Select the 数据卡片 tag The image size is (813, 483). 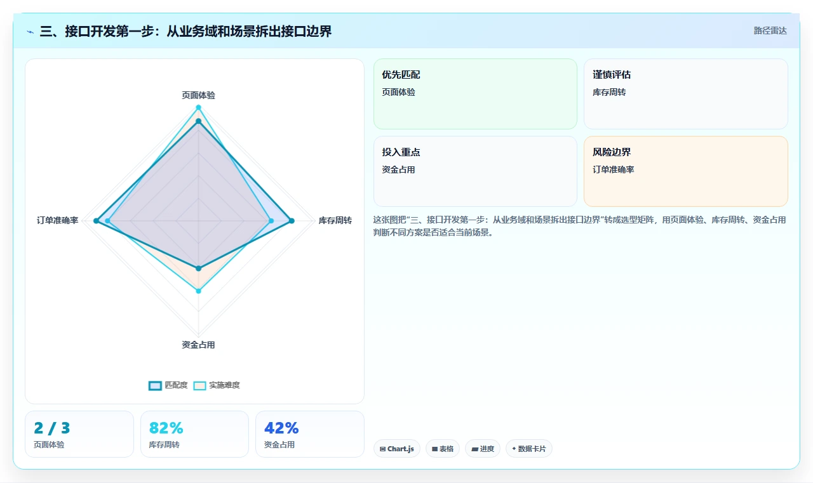click(x=529, y=449)
